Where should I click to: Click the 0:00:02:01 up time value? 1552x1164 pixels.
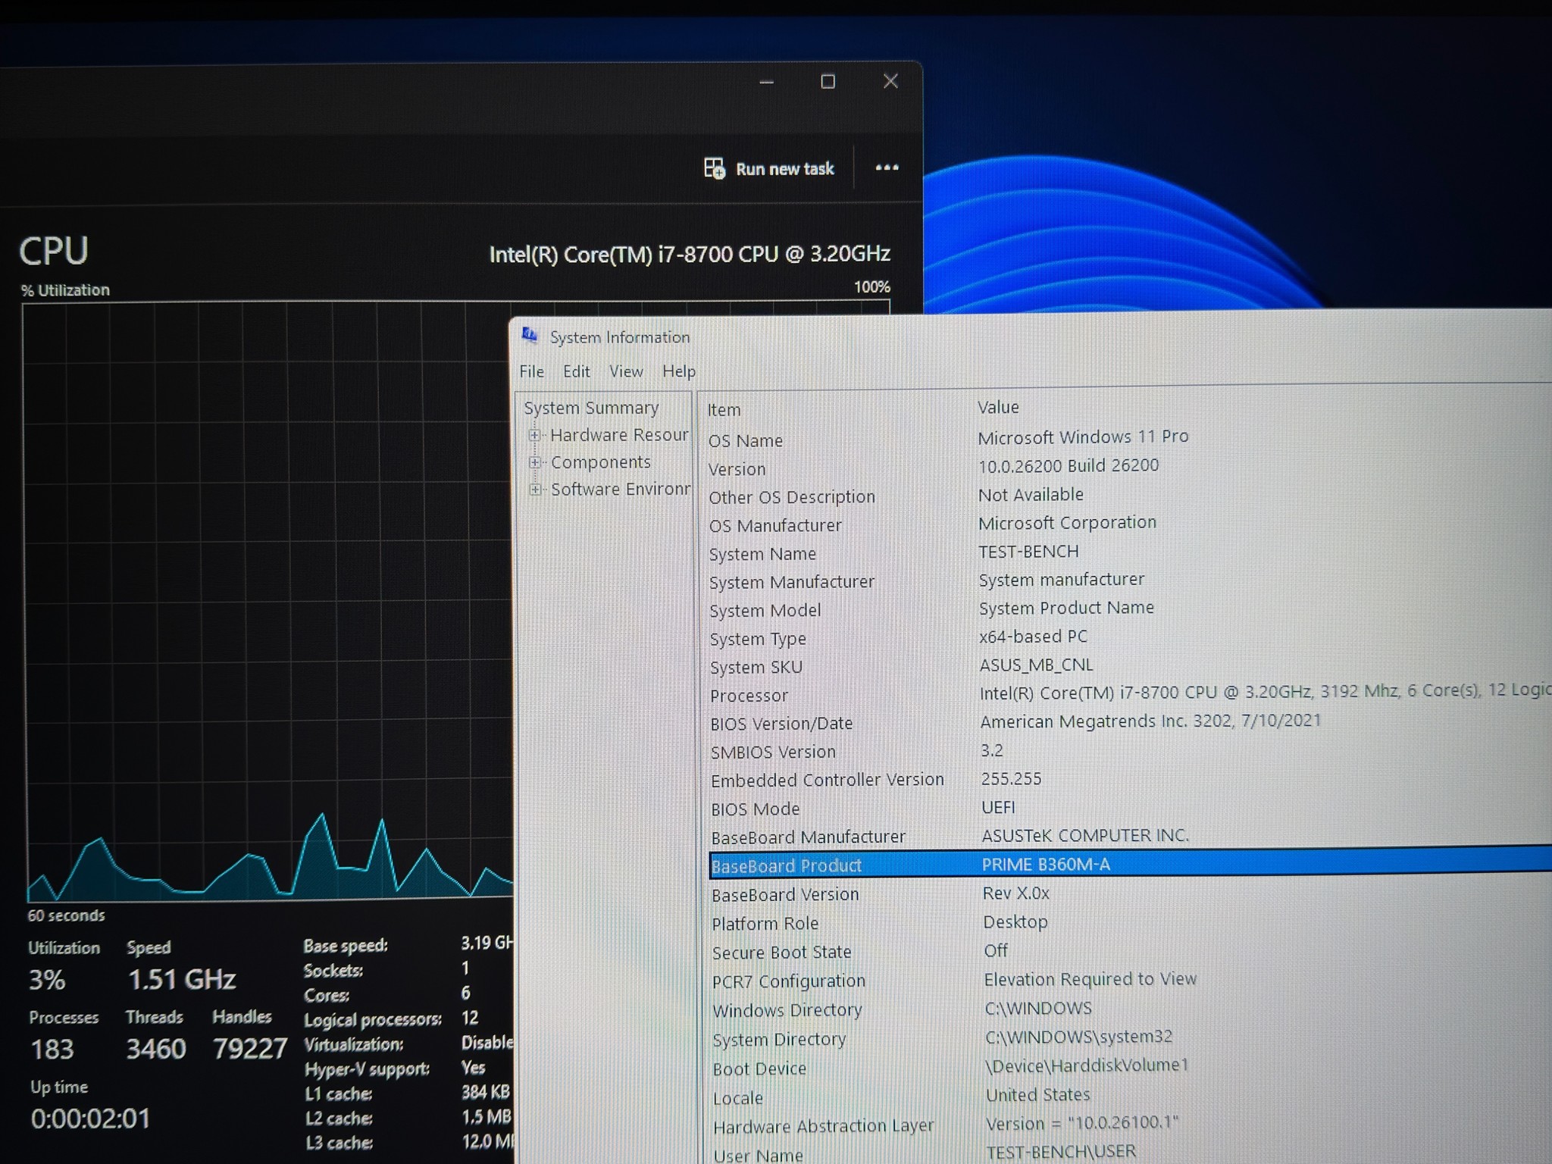(x=90, y=1119)
